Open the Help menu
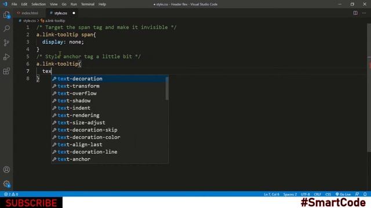This screenshot has width=371, height=208. point(102,4)
